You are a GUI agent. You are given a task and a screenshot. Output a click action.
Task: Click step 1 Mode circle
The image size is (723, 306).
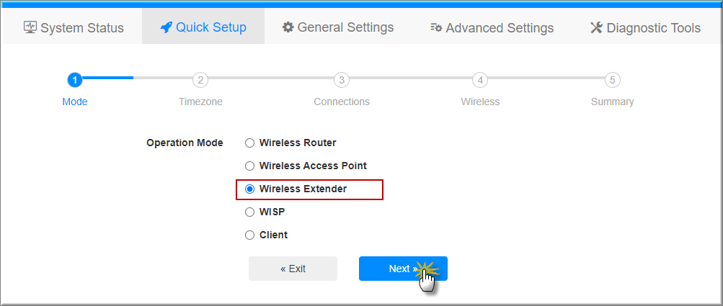point(74,80)
